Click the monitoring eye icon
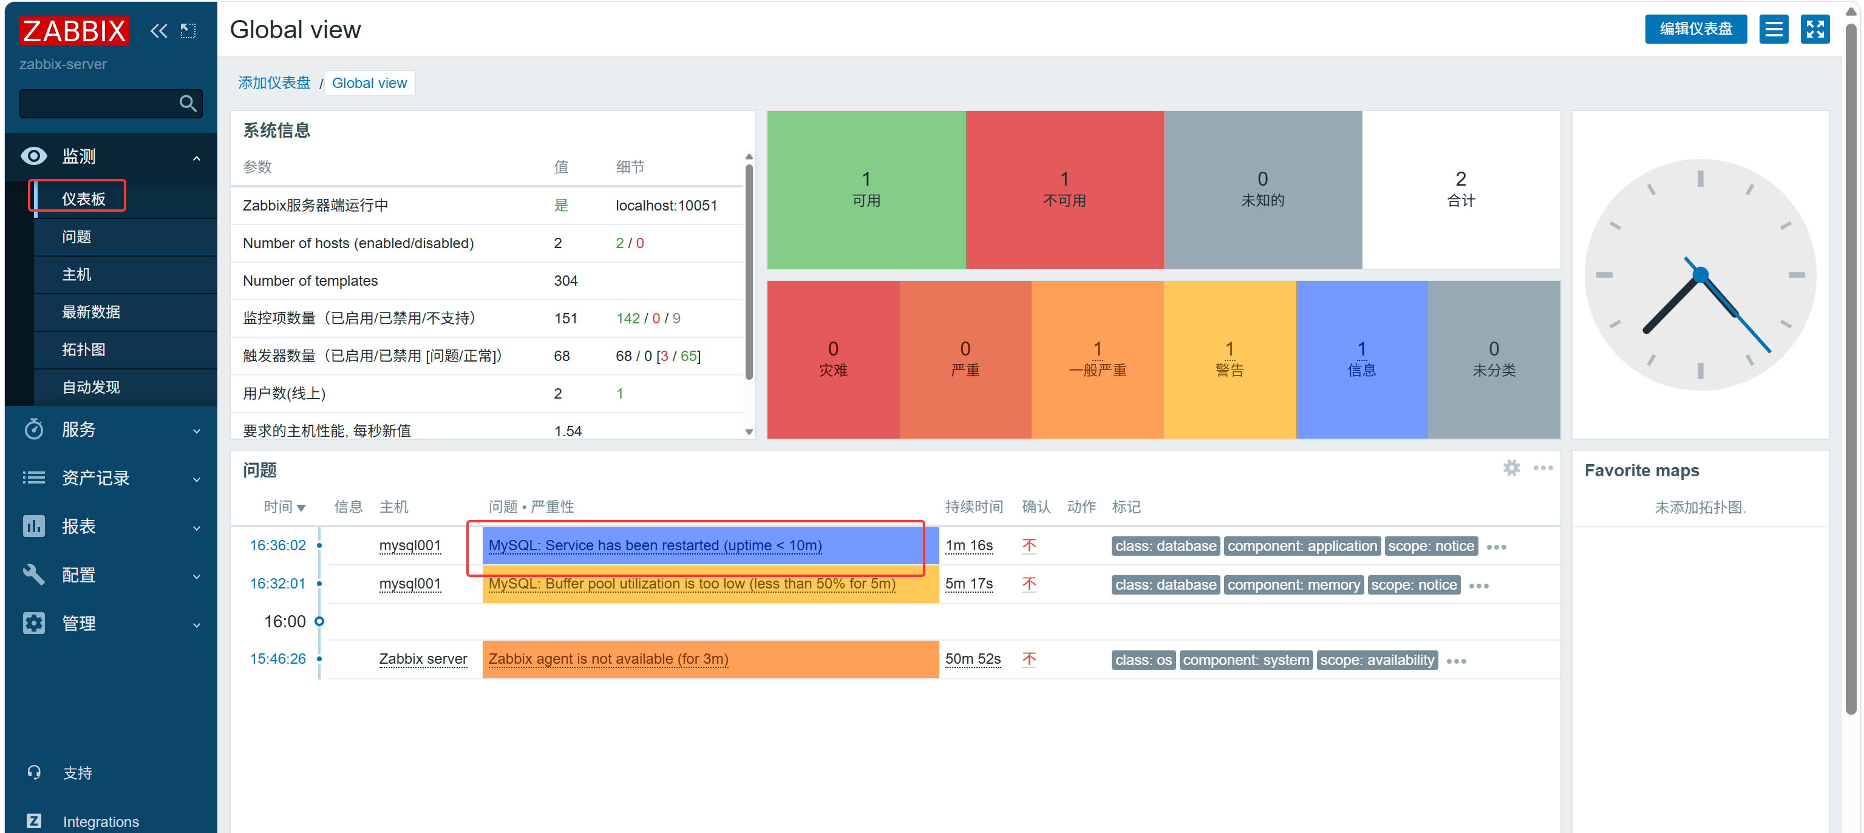 click(33, 156)
